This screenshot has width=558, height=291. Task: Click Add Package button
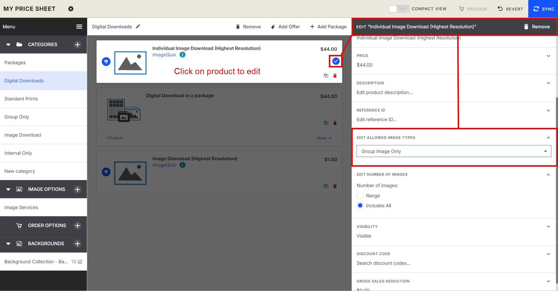coord(328,27)
